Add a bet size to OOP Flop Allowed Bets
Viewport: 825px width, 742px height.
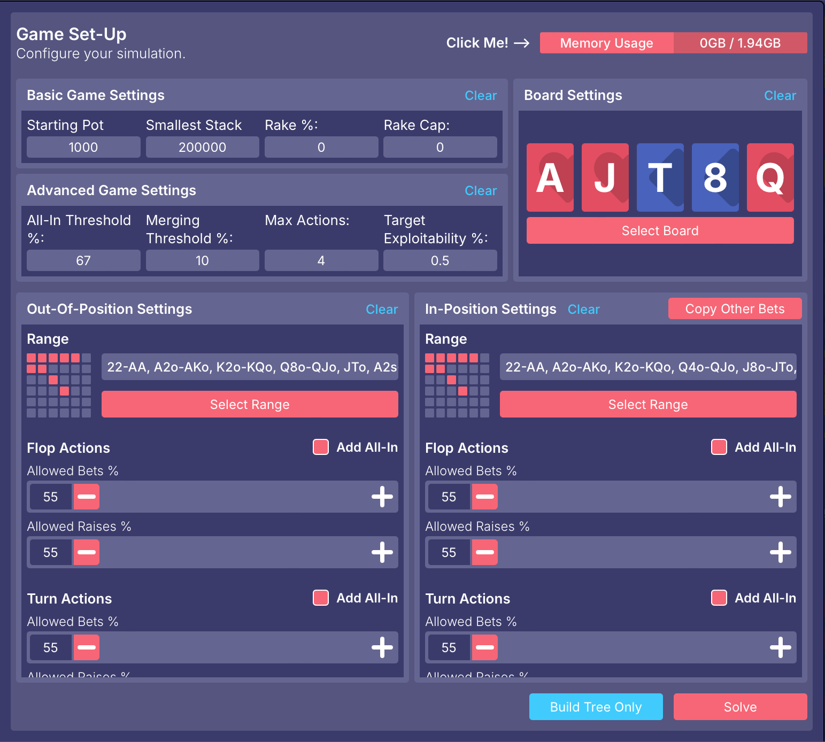point(382,497)
